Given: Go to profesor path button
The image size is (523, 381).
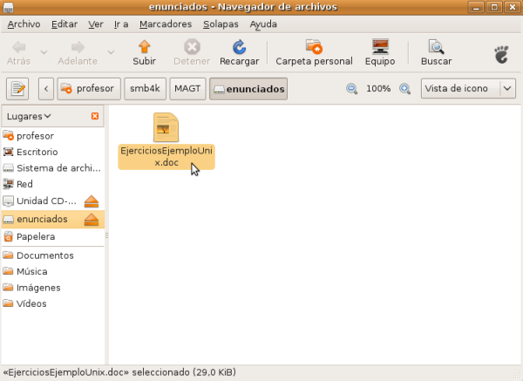Looking at the screenshot, I should (88, 89).
